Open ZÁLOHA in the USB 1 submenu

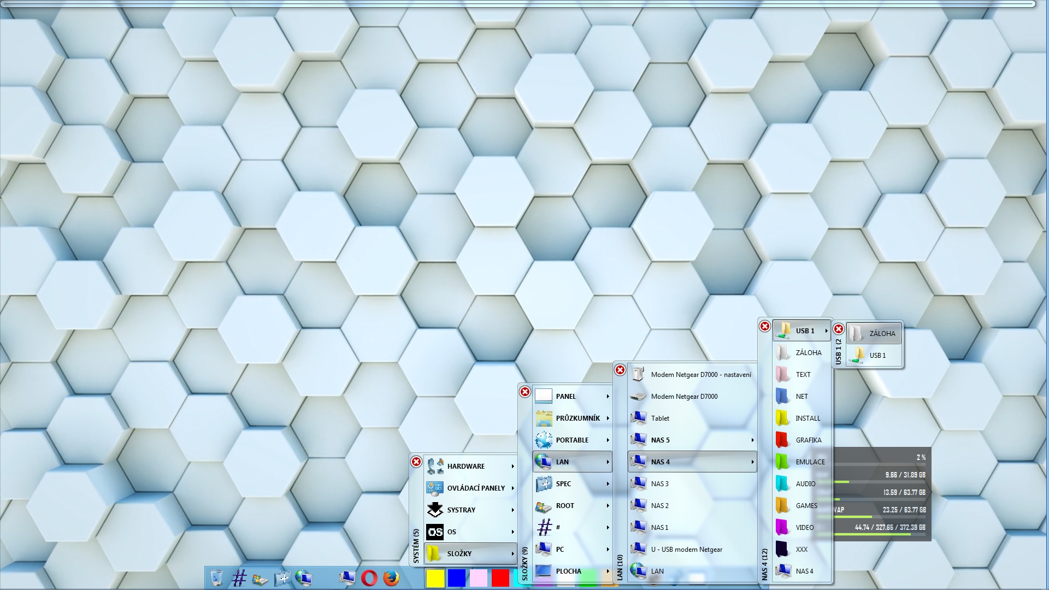pyautogui.click(x=874, y=333)
